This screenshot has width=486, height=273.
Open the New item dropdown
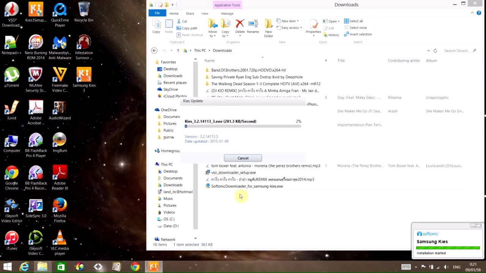tap(287, 21)
